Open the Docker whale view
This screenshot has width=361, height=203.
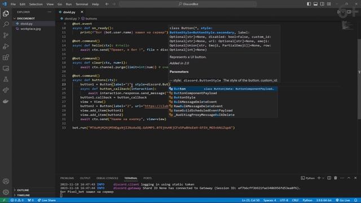[x=6, y=101]
